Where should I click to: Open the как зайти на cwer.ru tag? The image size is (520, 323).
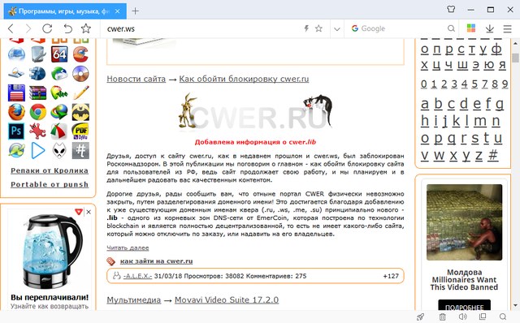pos(156,261)
